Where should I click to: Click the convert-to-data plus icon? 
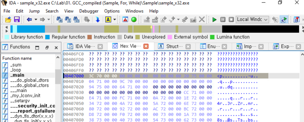tap(155, 20)
